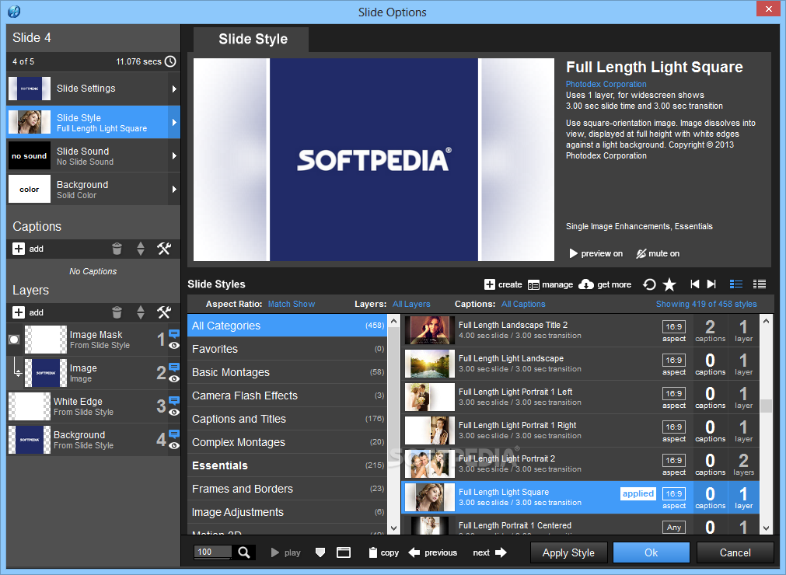Click the Ok button
Viewport: 786px width, 575px height.
pyautogui.click(x=652, y=553)
